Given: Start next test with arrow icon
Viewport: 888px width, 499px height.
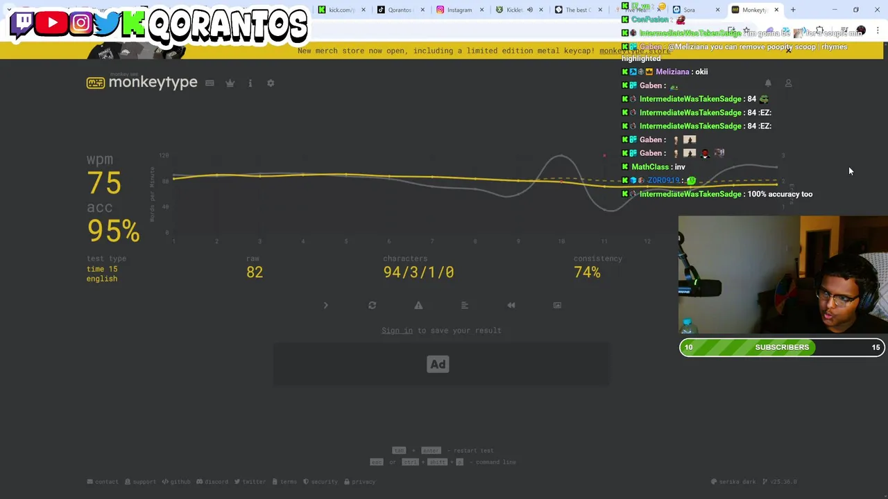Looking at the screenshot, I should 325,305.
